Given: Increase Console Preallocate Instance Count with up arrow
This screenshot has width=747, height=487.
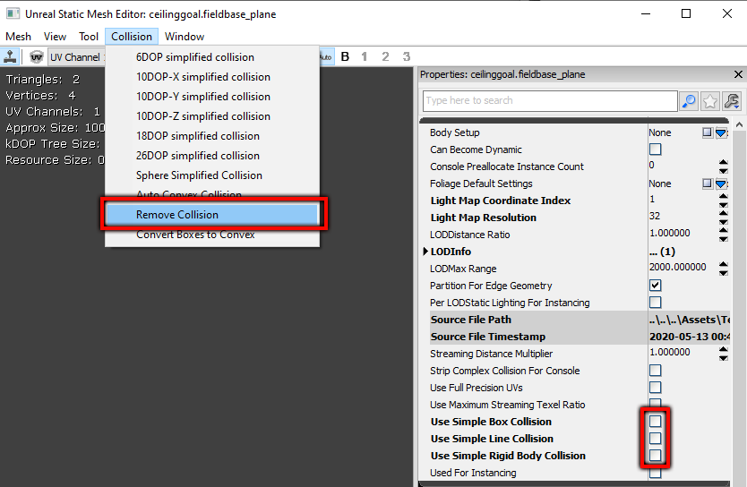Looking at the screenshot, I should point(723,163).
